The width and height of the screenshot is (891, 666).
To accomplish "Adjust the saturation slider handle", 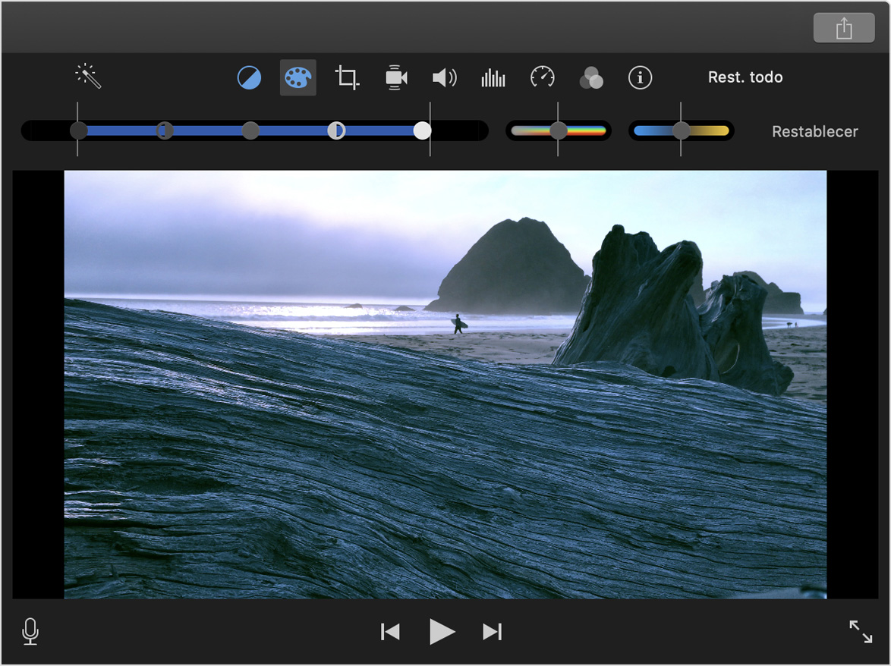I will [559, 130].
